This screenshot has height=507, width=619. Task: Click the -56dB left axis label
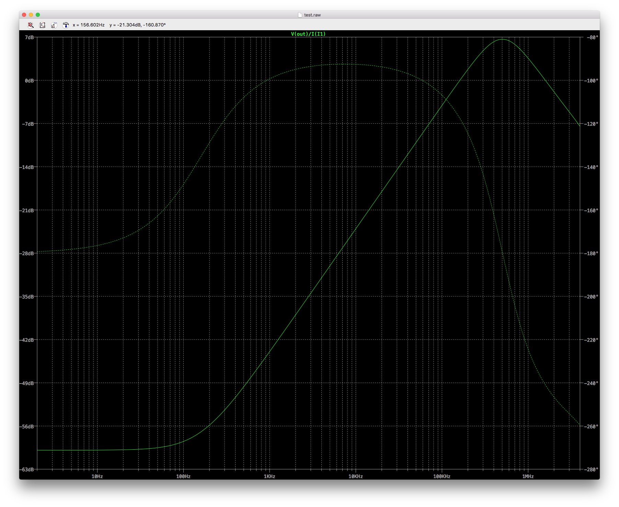click(x=27, y=427)
